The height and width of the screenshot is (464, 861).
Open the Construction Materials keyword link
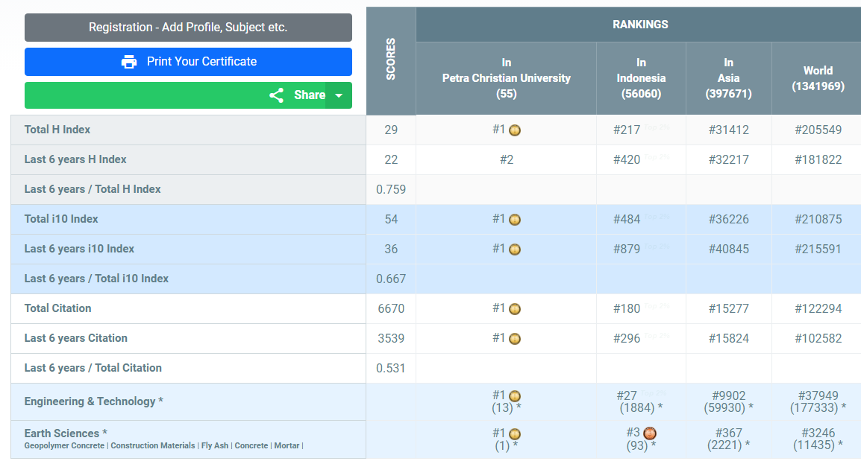coord(153,445)
